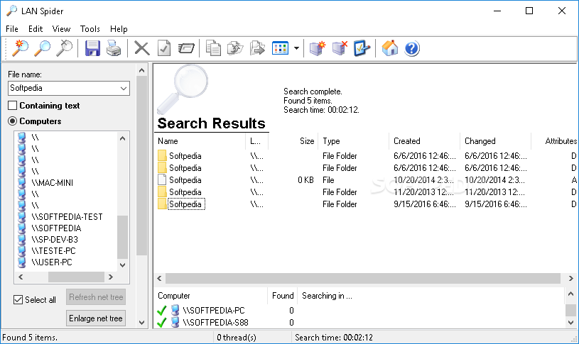Viewport: 579px width, 344px height.
Task: Click \\SOFTPEDIA-PC in the computer progress list
Action: [213, 311]
